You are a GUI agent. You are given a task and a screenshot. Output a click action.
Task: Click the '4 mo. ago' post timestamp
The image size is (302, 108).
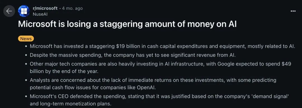click(x=72, y=8)
